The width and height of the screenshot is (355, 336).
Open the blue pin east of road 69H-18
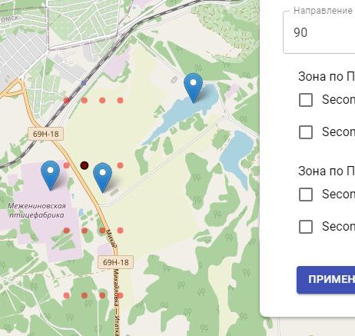click(x=102, y=178)
